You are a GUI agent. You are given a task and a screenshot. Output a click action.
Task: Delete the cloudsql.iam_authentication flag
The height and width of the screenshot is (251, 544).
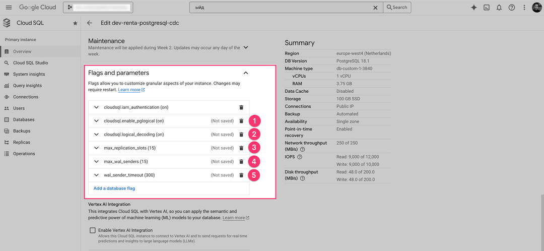pyautogui.click(x=241, y=107)
